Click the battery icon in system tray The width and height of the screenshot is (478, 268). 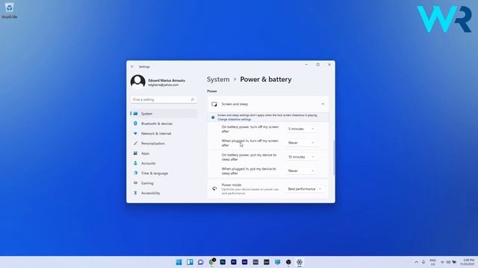coord(454,262)
